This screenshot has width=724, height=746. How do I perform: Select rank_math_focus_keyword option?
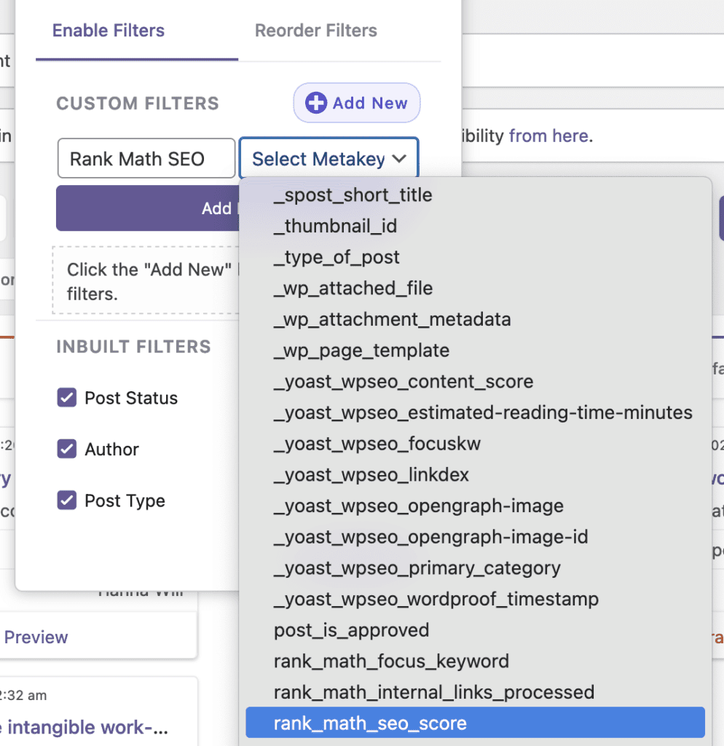click(390, 661)
